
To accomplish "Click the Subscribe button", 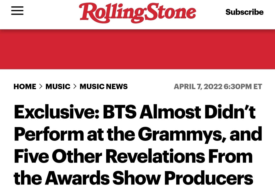I will 244,12.
